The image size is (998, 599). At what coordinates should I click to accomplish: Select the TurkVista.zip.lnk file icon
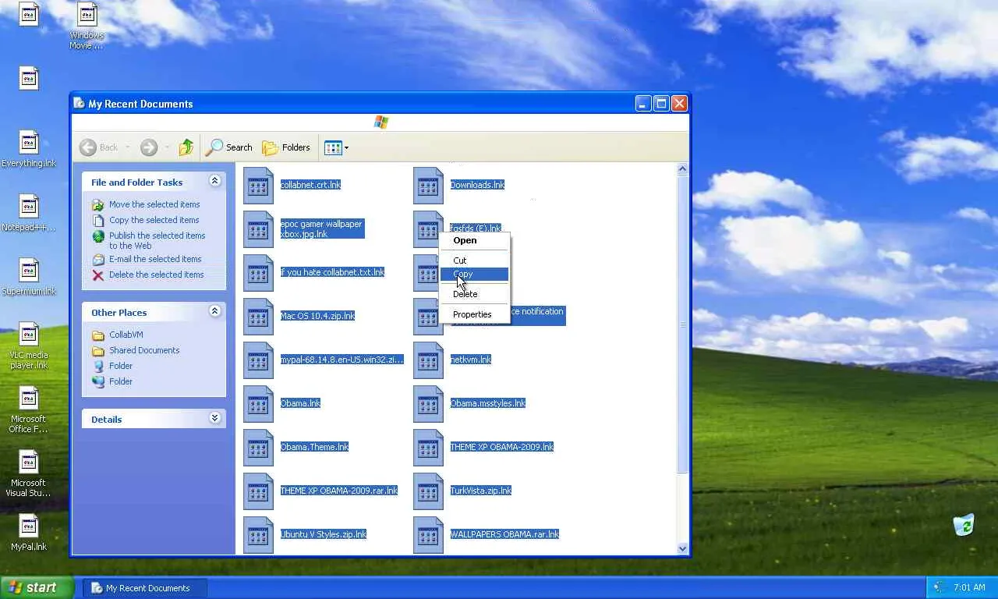tap(429, 491)
